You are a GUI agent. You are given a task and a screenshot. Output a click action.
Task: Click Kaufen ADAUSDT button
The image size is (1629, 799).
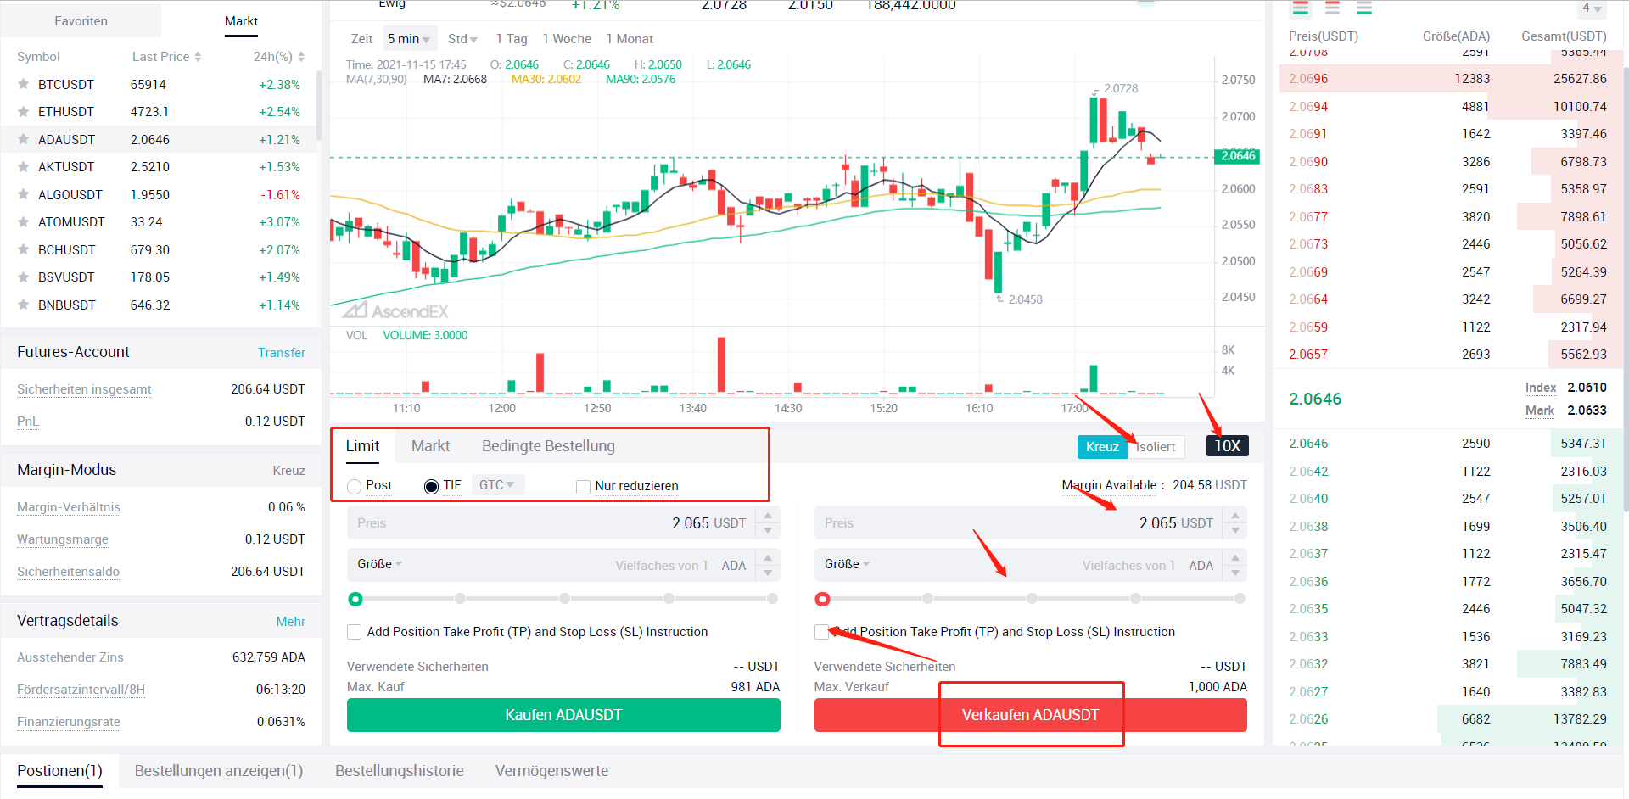tap(563, 715)
